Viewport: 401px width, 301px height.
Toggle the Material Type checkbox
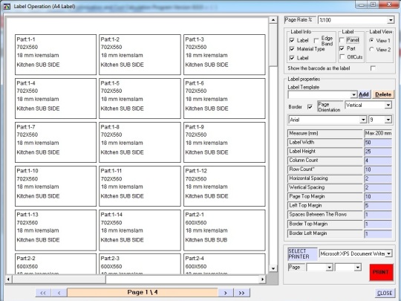point(292,49)
